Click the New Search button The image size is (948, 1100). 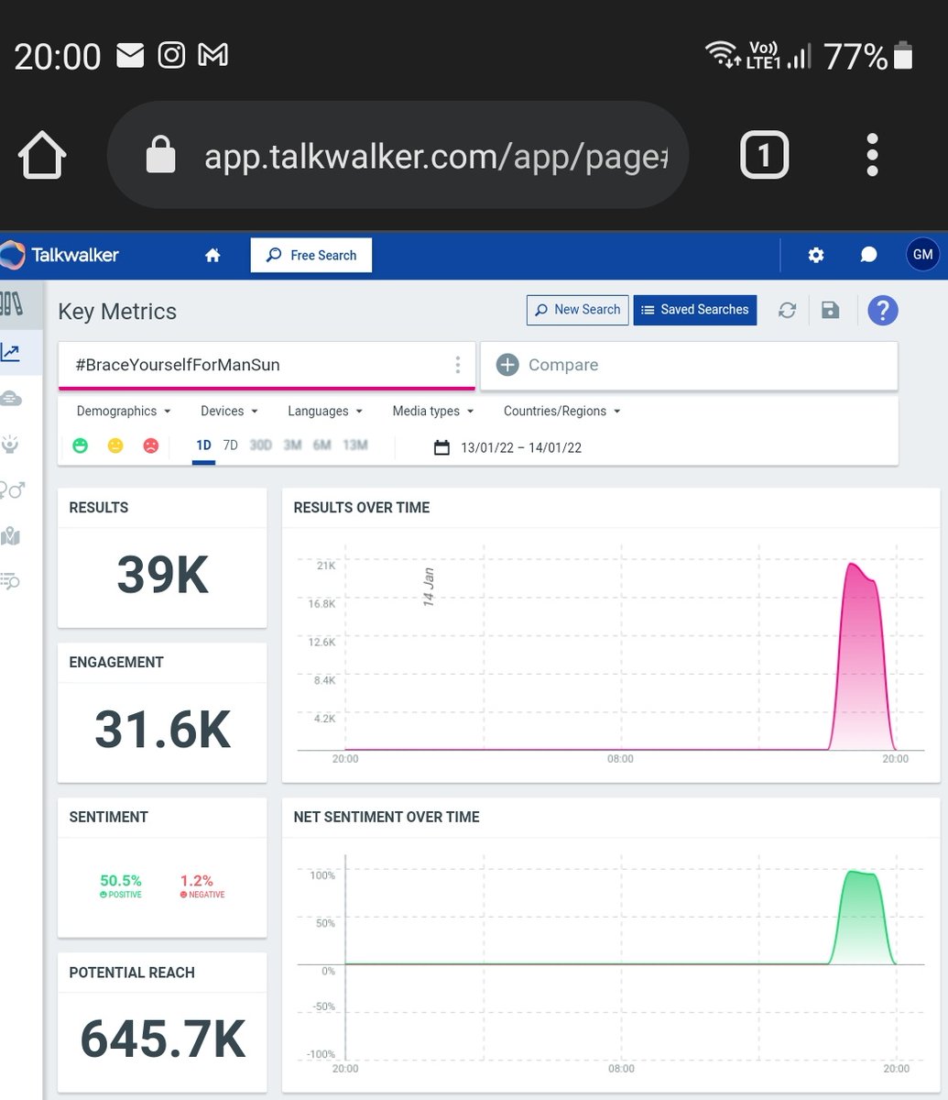click(578, 310)
